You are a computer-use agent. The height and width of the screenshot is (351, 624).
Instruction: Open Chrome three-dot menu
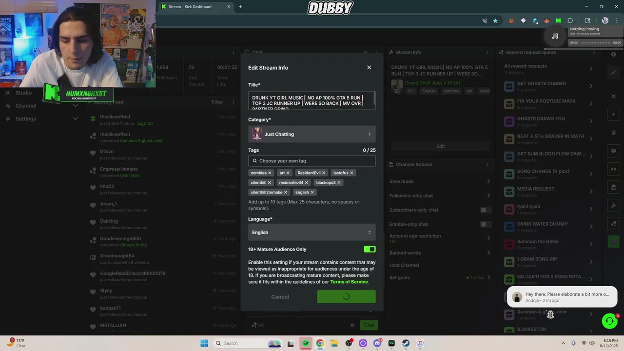[x=617, y=20]
